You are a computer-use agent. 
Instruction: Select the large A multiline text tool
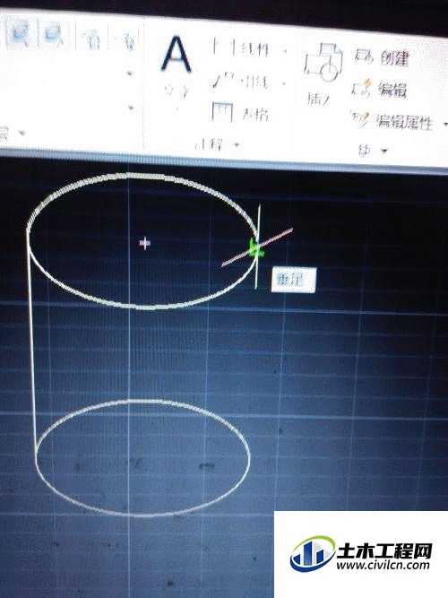point(177,56)
